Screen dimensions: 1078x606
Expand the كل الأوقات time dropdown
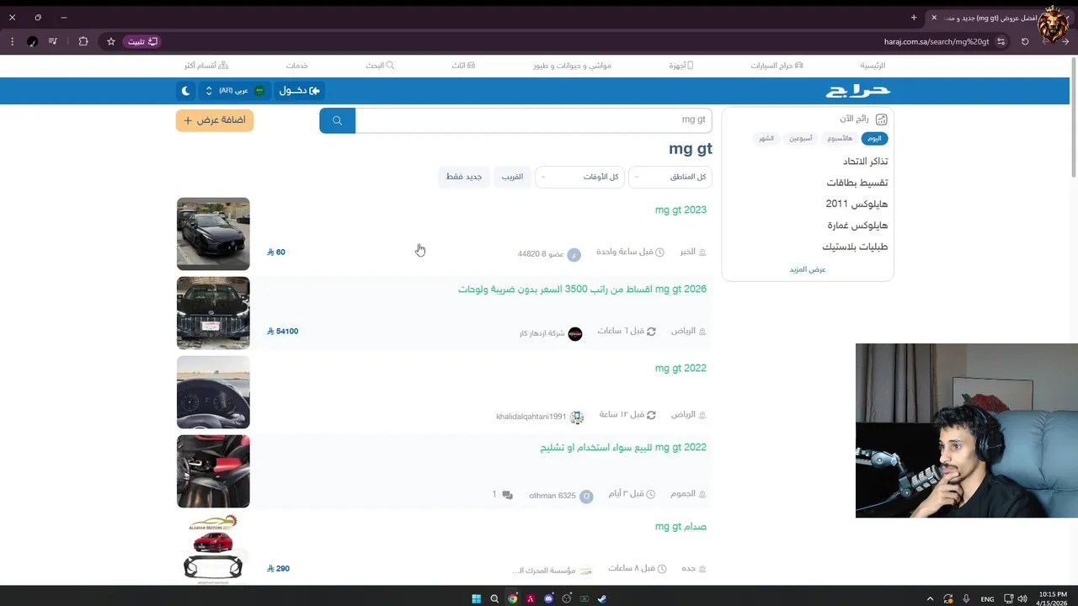pos(579,177)
